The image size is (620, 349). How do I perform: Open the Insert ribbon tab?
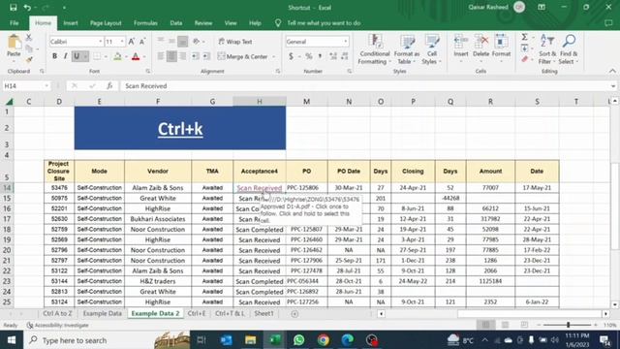pos(71,23)
